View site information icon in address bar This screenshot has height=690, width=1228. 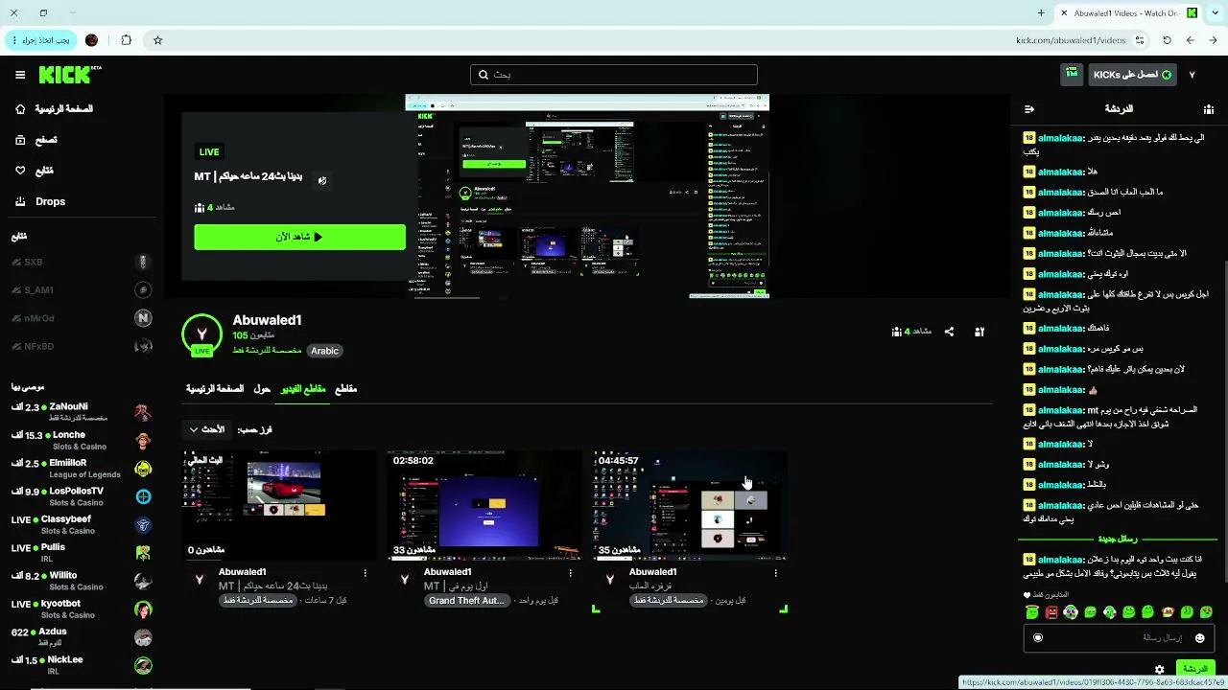(1140, 40)
